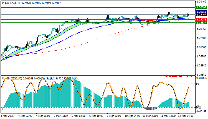Click the 10 Mar 20:00 time label

(x=150, y=116)
